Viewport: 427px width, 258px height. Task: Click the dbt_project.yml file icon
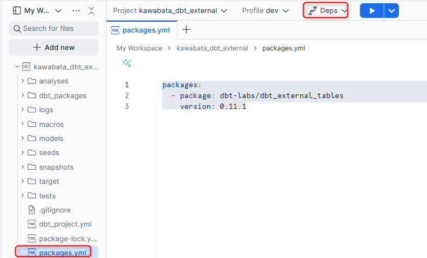coord(31,224)
